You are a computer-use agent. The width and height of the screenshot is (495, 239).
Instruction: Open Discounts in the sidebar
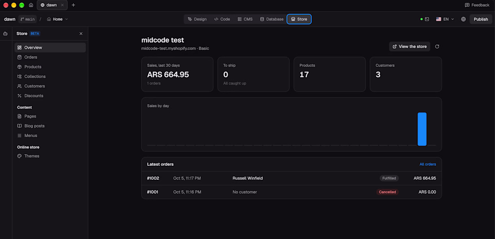tap(50, 96)
